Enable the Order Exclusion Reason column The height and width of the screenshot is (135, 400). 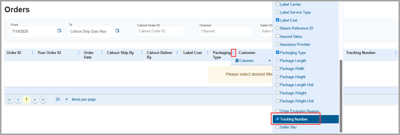pos(277,111)
